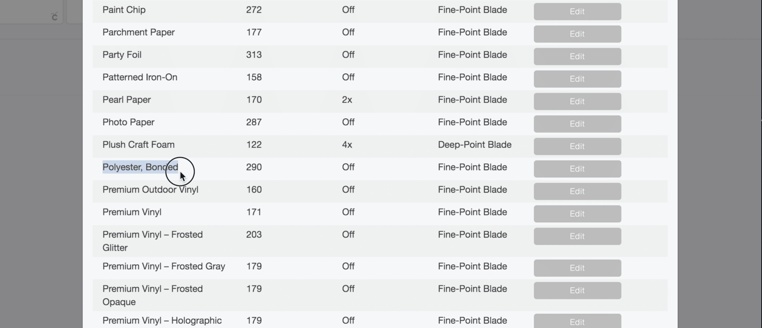Viewport: 762px width, 328px height.
Task: Edit the plain Premium Vinyl row
Action: click(577, 213)
